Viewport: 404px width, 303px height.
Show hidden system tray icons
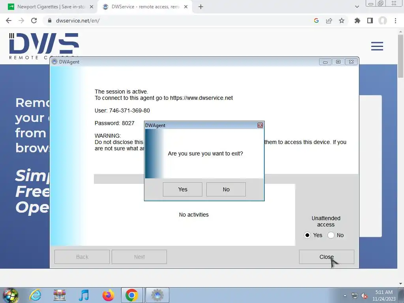(345, 296)
